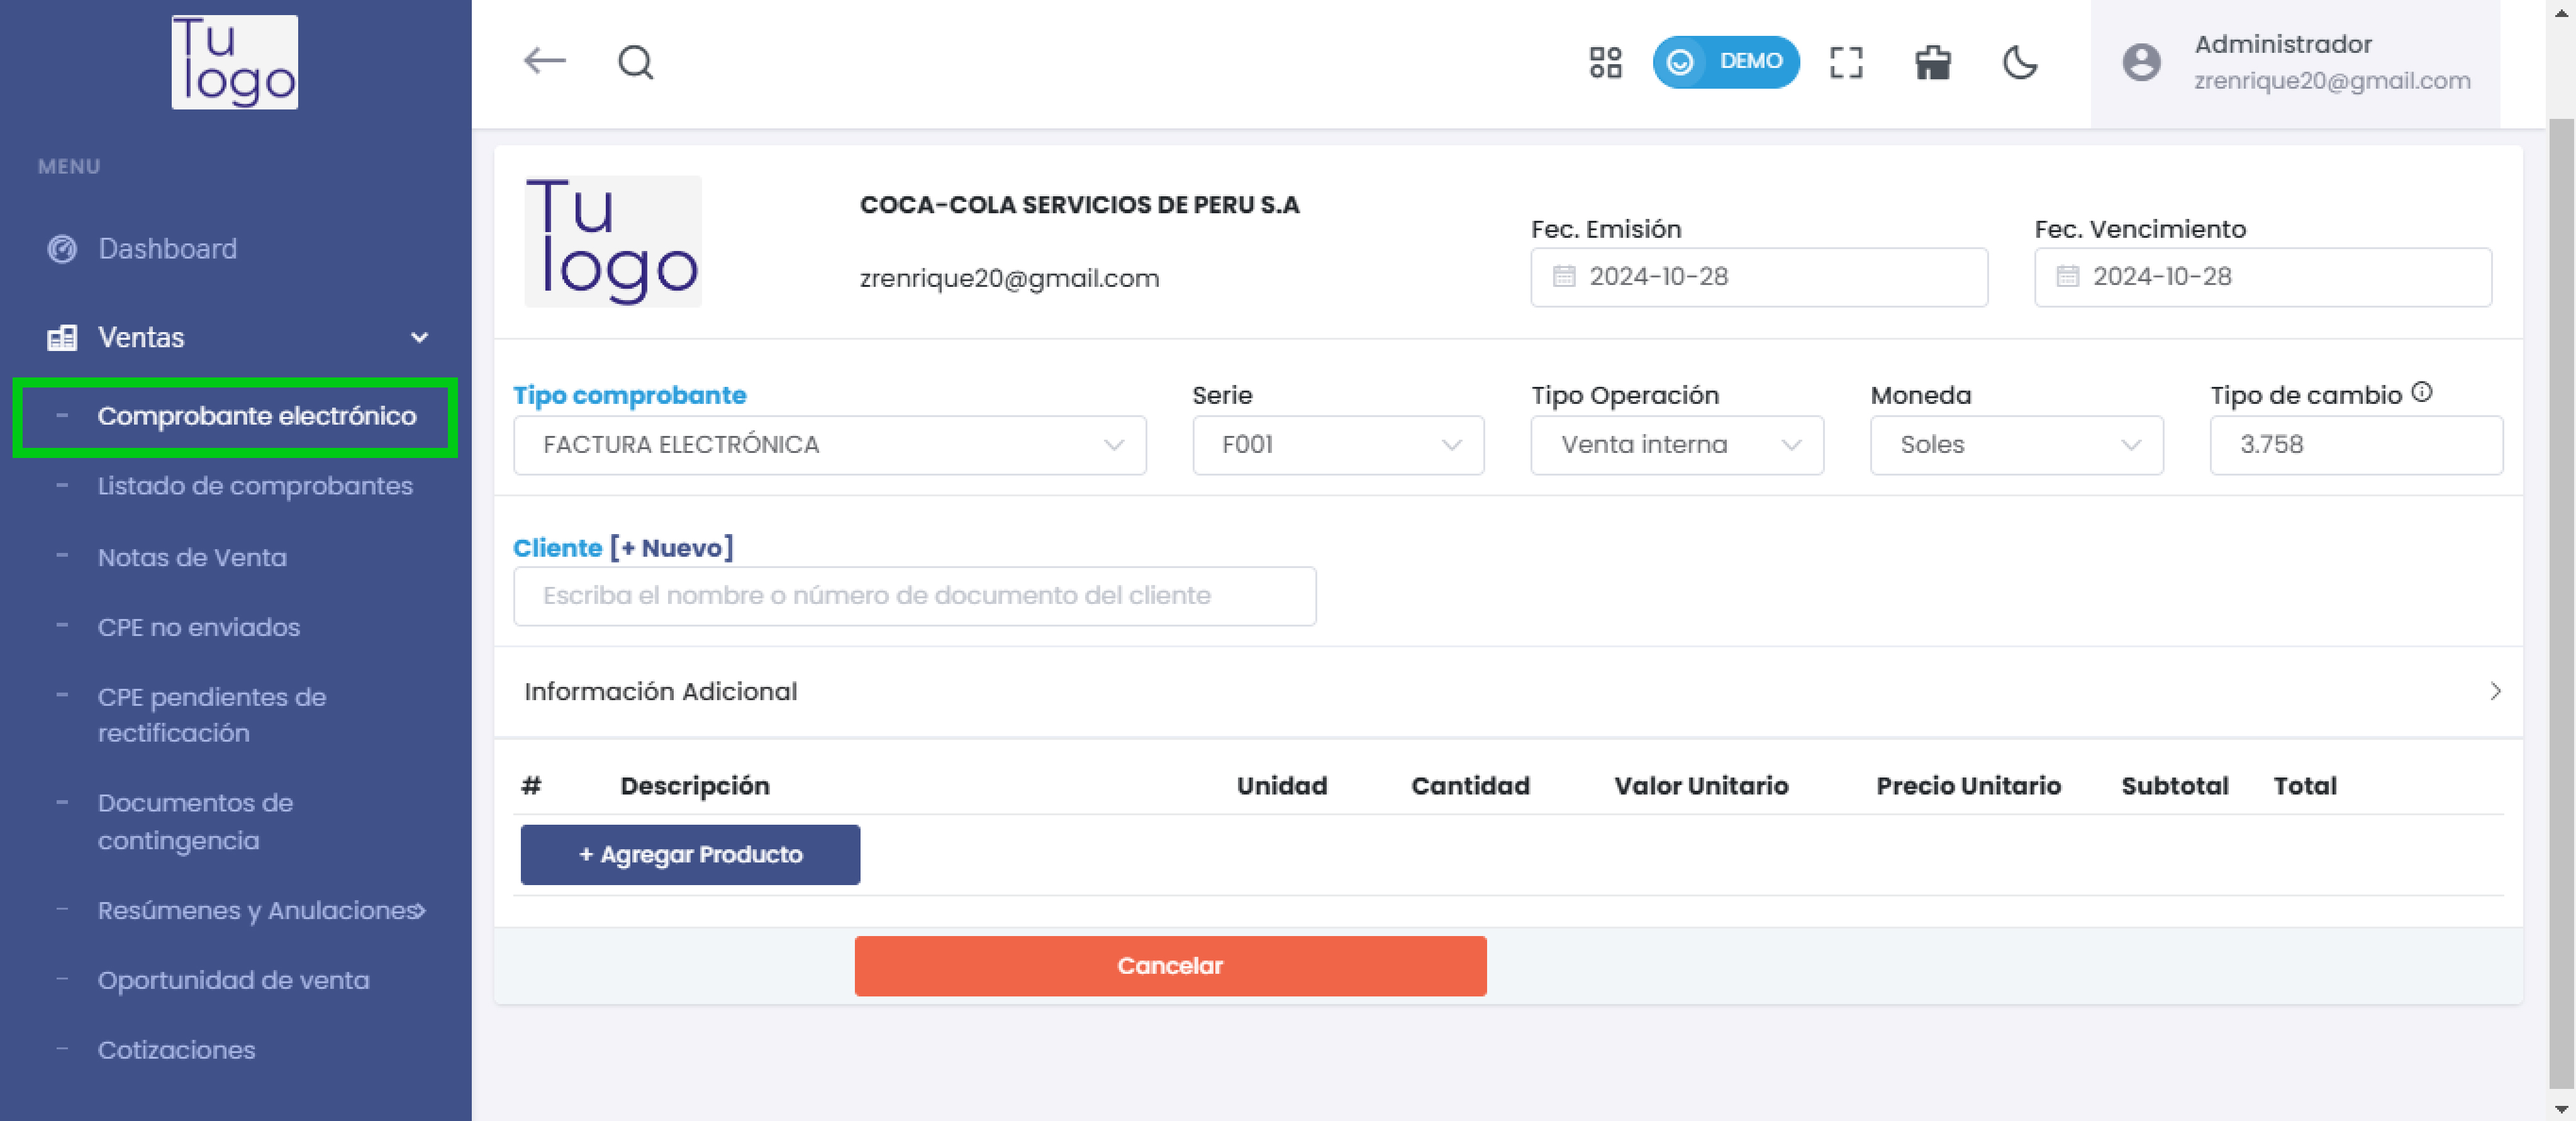Open the Dashboard menu icon

coord(61,249)
